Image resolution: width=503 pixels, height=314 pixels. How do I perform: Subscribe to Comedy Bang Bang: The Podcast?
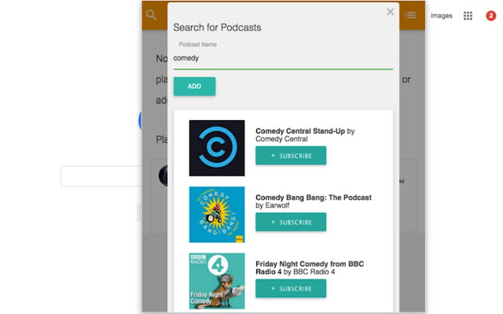pyautogui.click(x=291, y=222)
